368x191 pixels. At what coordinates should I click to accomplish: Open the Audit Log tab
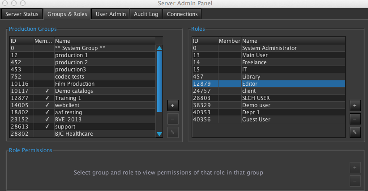tap(146, 14)
